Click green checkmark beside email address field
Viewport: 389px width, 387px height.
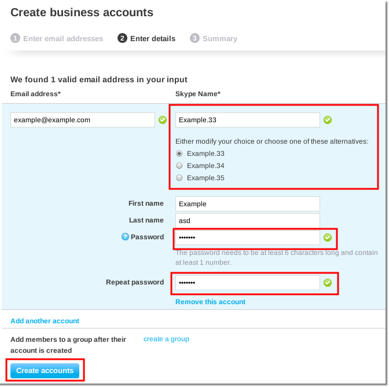(163, 120)
